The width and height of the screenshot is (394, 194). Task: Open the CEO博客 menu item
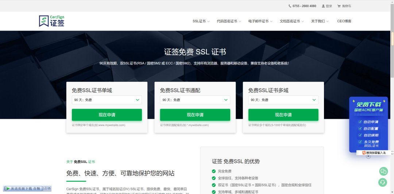[344, 22]
